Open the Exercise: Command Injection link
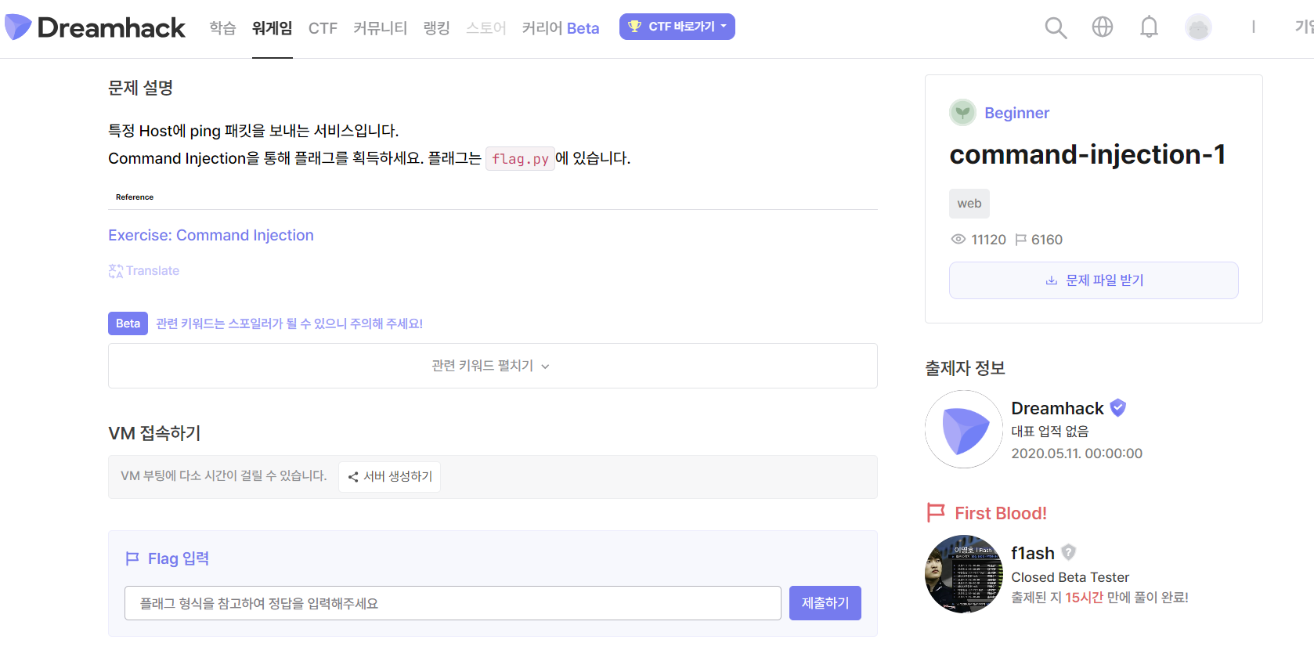1314x654 pixels. [211, 235]
